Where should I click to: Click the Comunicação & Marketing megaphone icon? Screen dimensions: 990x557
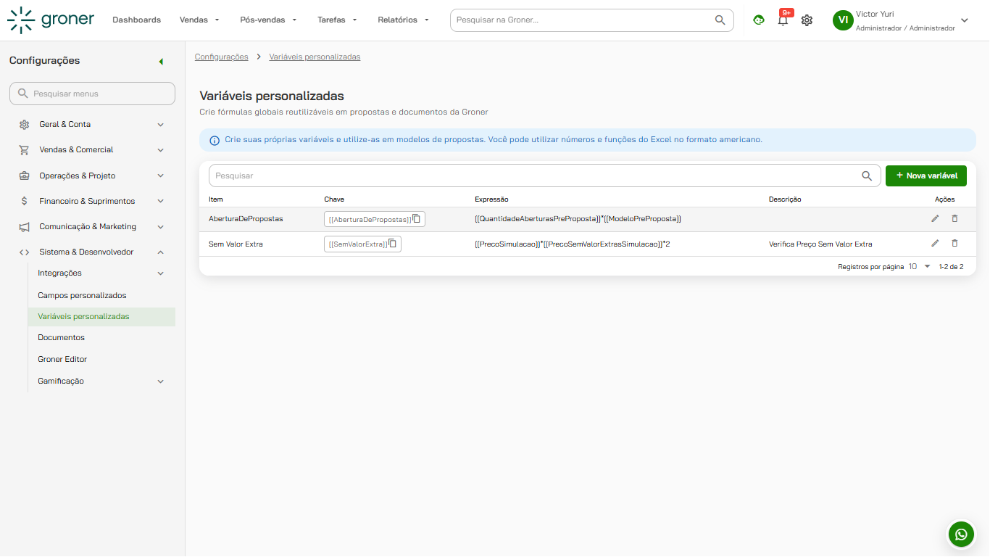pos(25,227)
